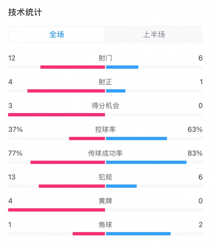The image size is (211, 244).
Task: Click the 控球率 stat label
Action: pos(105,130)
